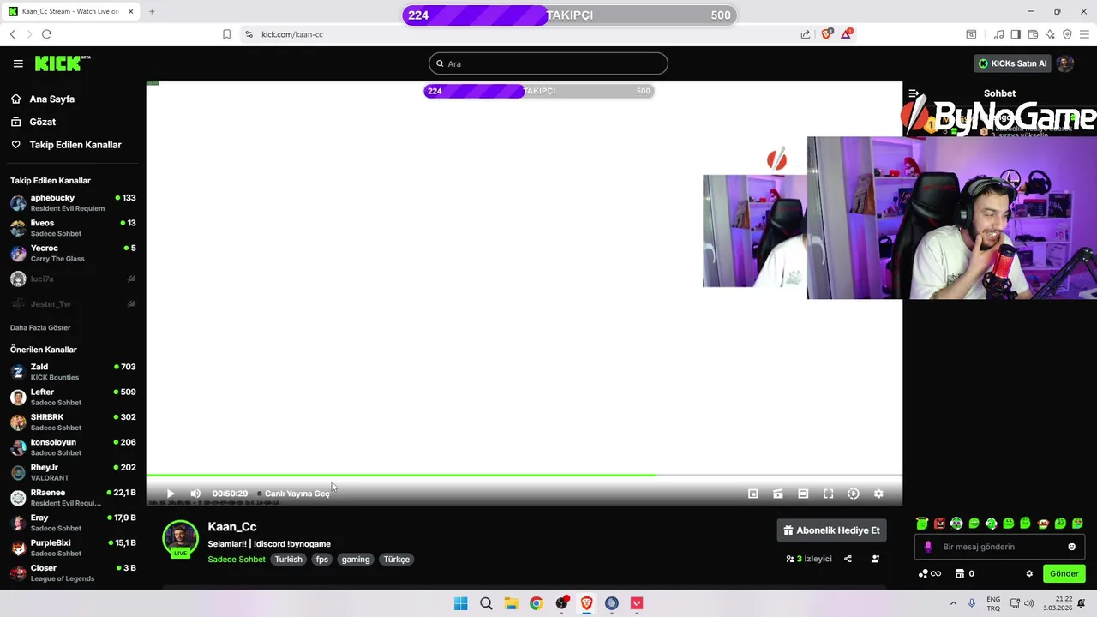The height and width of the screenshot is (617, 1097).
Task: Open the Kaan_Cc channel avatar
Action: tap(180, 538)
